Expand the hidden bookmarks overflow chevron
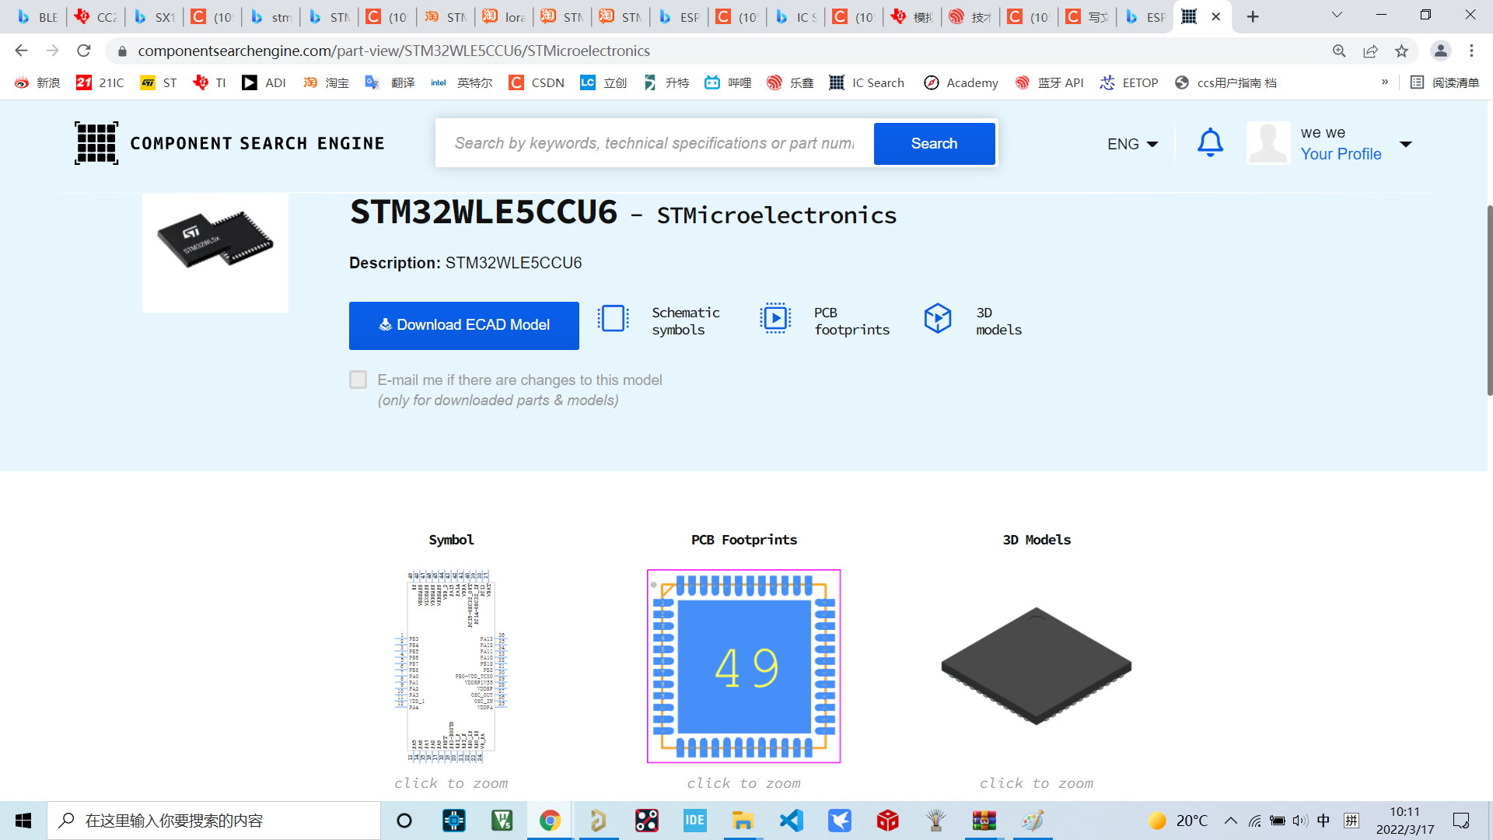 point(1384,82)
